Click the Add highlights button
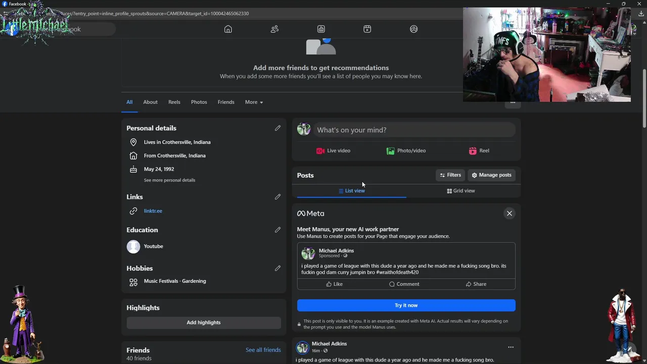The width and height of the screenshot is (647, 364). point(204,323)
